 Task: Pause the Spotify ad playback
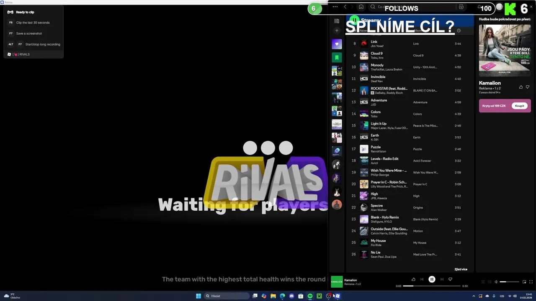(x=432, y=279)
